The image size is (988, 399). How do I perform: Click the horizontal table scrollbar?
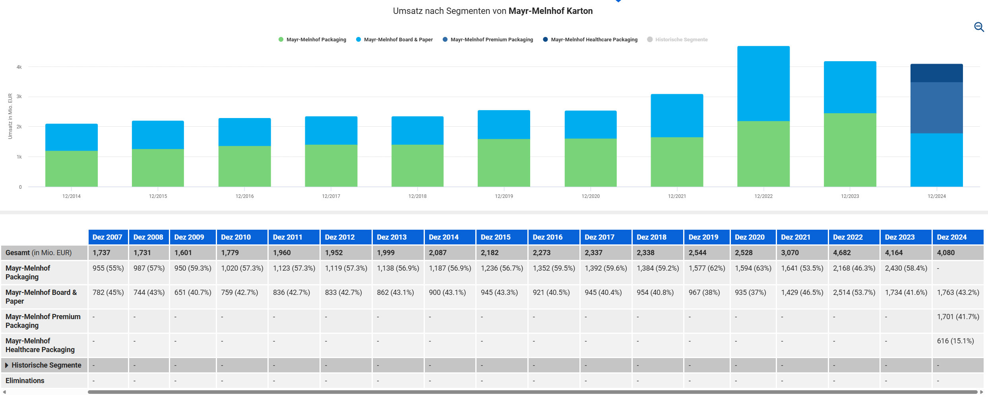532,392
